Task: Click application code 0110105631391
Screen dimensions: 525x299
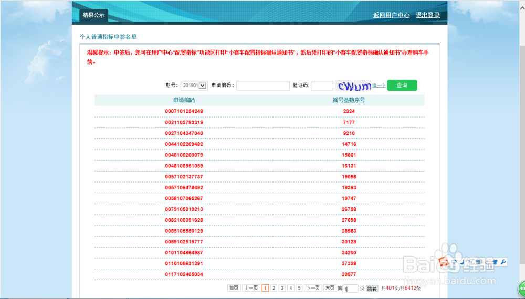Action: coord(184,263)
